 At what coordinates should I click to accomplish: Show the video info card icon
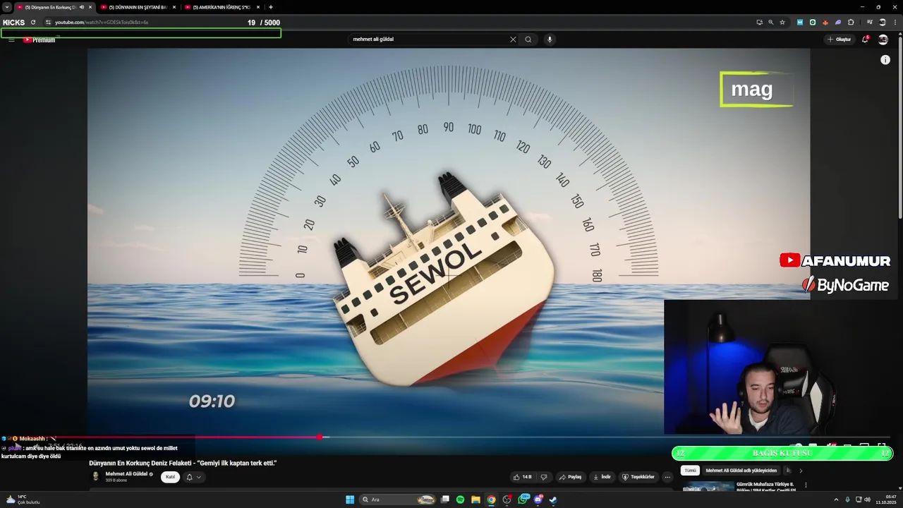885,60
